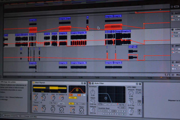Select Ins output mode in Beat Repeat
180x120 pixels.
coord(77,104)
